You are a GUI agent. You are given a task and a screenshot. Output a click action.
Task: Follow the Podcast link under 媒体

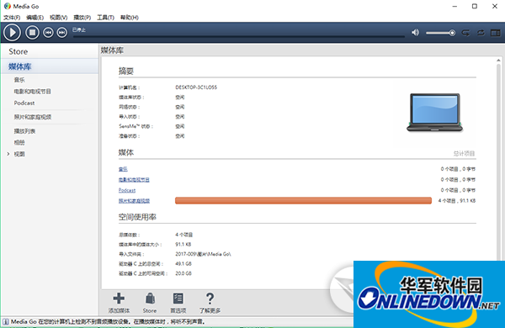click(127, 190)
